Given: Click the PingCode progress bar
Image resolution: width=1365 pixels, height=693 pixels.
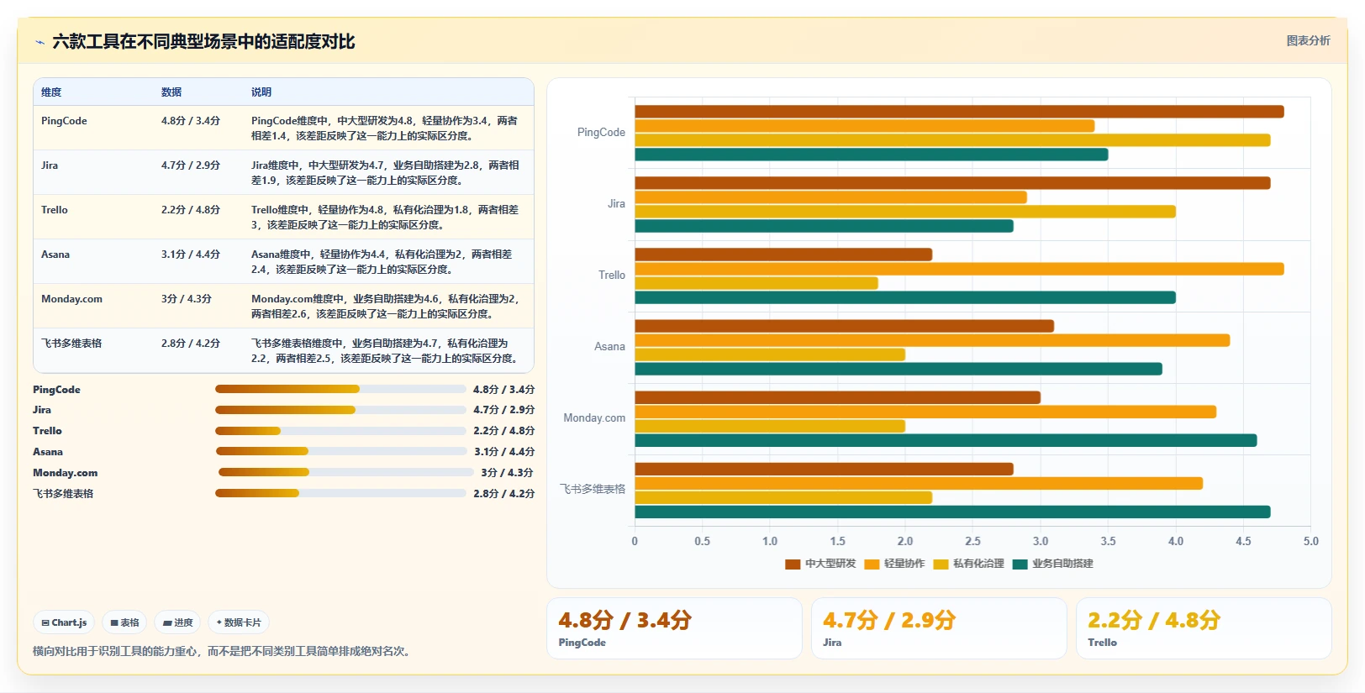Looking at the screenshot, I should (x=340, y=389).
